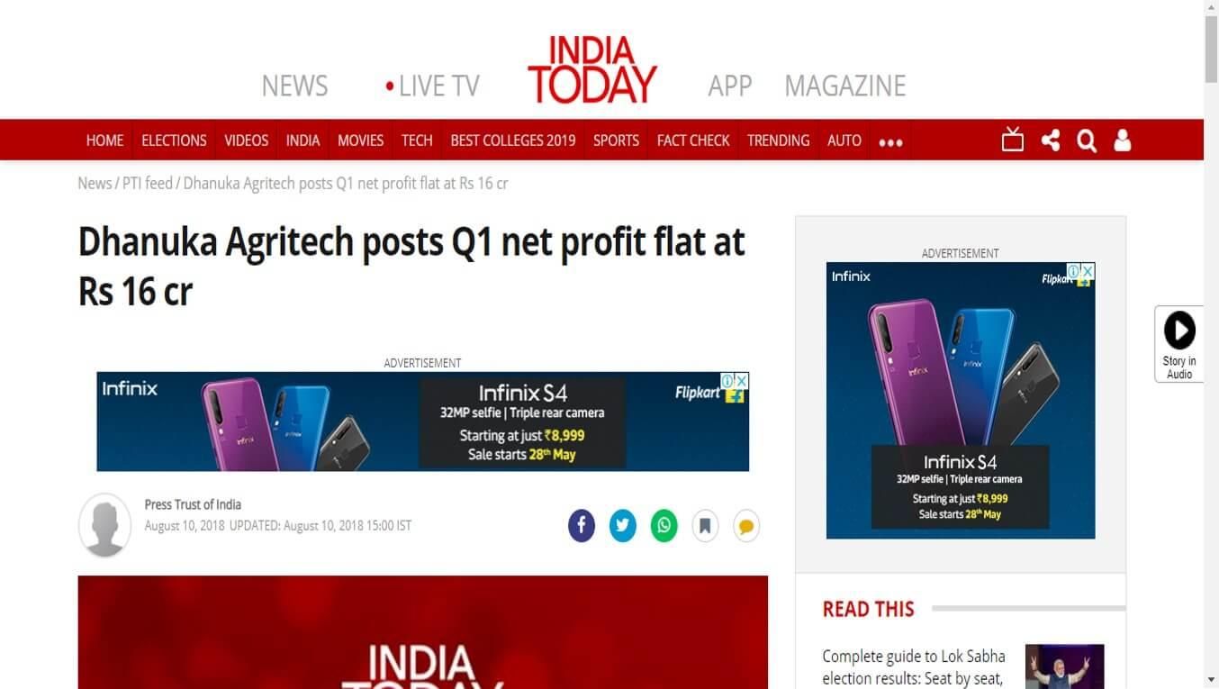Click PTI feed breadcrumb link
1219x689 pixels.
click(148, 183)
